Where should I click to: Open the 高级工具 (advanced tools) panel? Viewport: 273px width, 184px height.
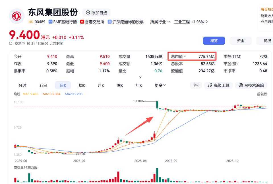click(x=218, y=85)
